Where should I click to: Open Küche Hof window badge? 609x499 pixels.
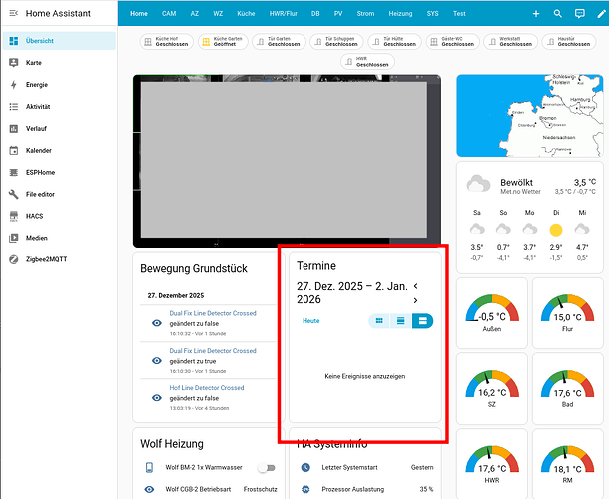point(167,42)
